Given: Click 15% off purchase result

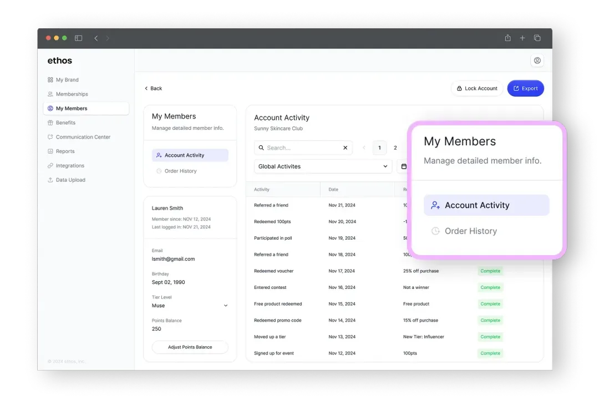Looking at the screenshot, I should 420,320.
